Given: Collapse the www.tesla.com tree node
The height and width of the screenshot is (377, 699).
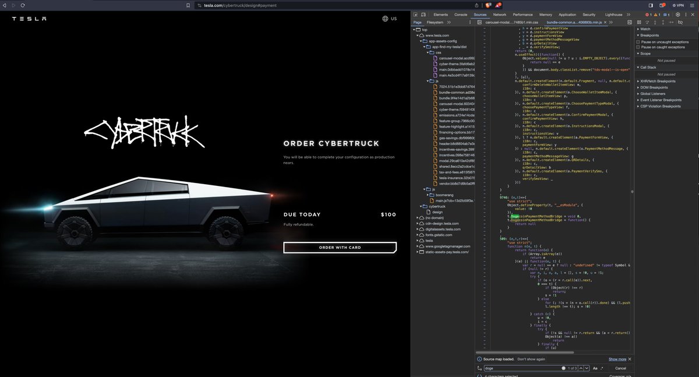Looking at the screenshot, I should pyautogui.click(x=418, y=36).
